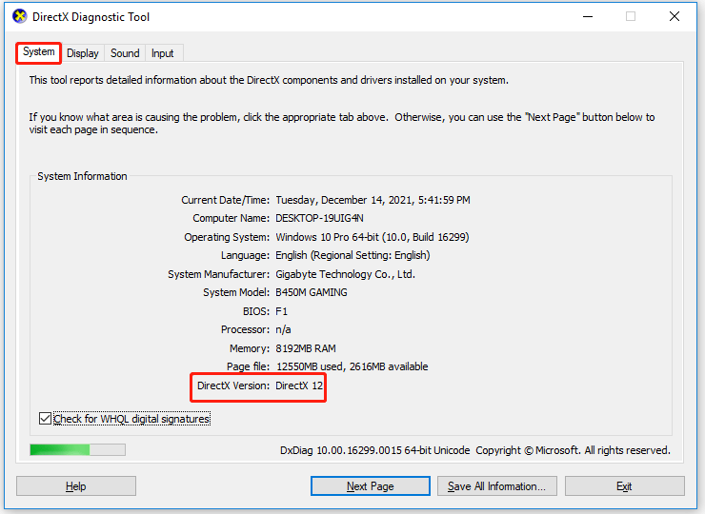
Task: Click the DxDiag version copyright text
Action: pyautogui.click(x=474, y=450)
